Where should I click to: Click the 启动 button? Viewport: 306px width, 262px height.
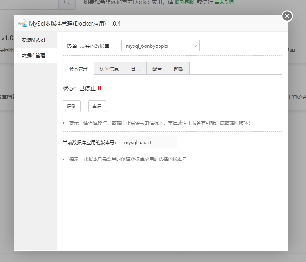coord(72,106)
